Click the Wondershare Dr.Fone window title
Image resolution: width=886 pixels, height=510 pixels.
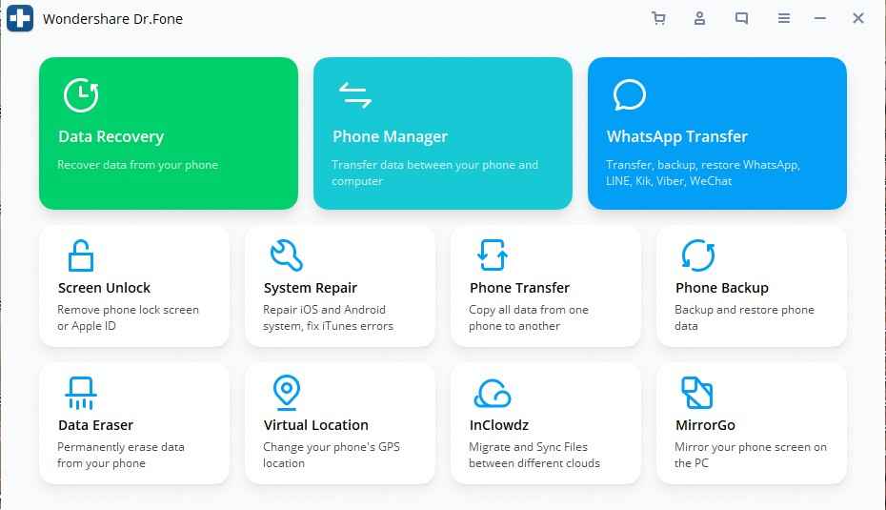point(112,19)
